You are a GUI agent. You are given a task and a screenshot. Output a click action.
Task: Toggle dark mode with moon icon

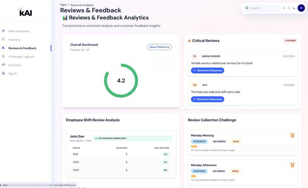click(x=294, y=8)
